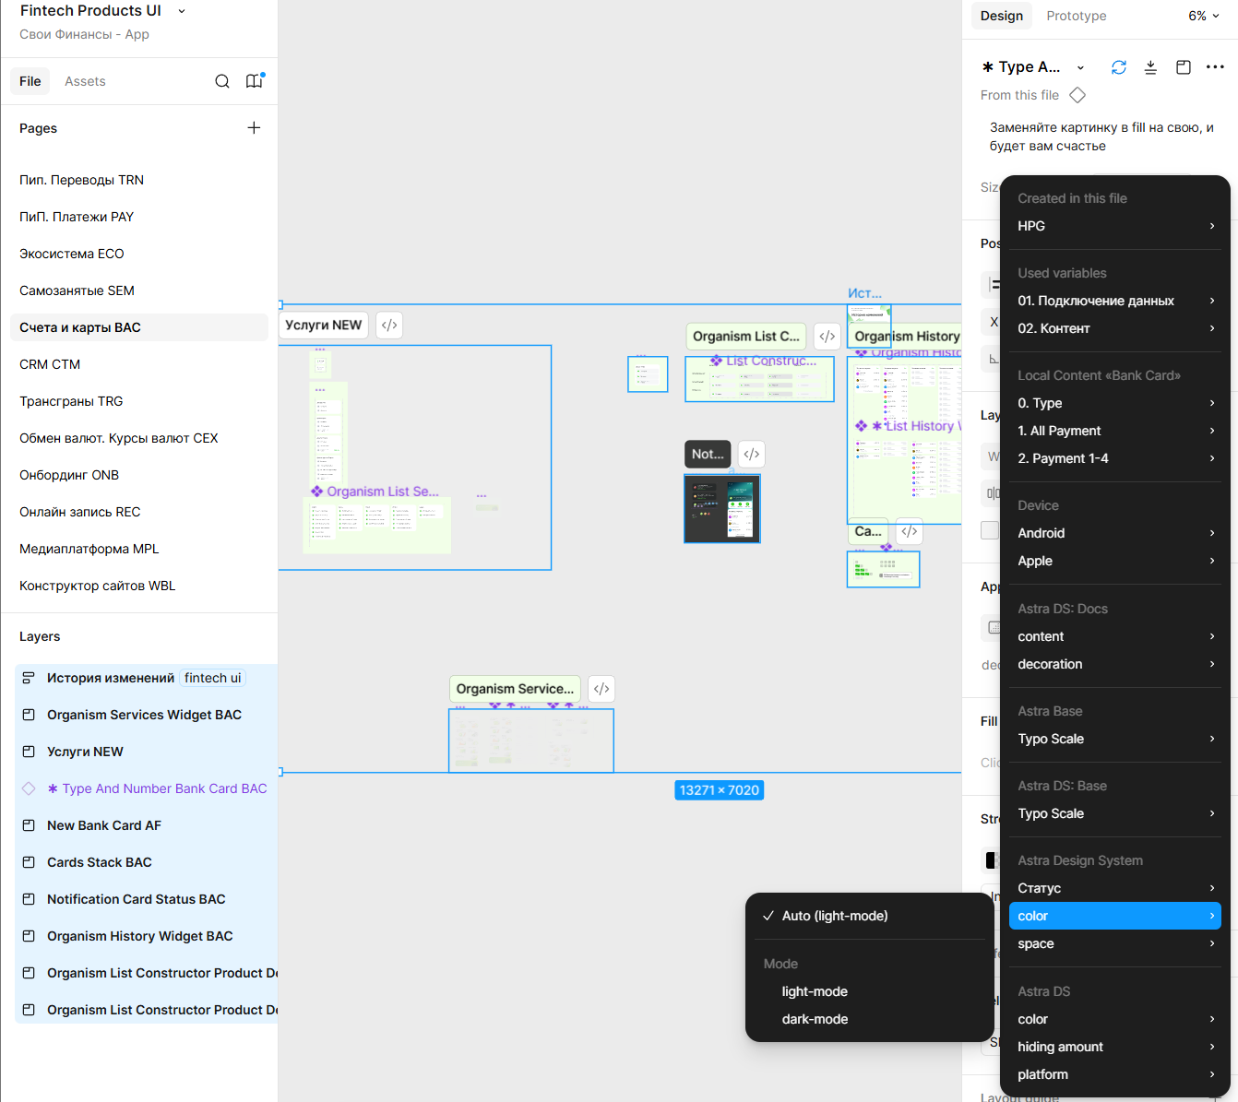Click the fintech ui tag in Layers
This screenshot has height=1102, width=1238.
212,678
